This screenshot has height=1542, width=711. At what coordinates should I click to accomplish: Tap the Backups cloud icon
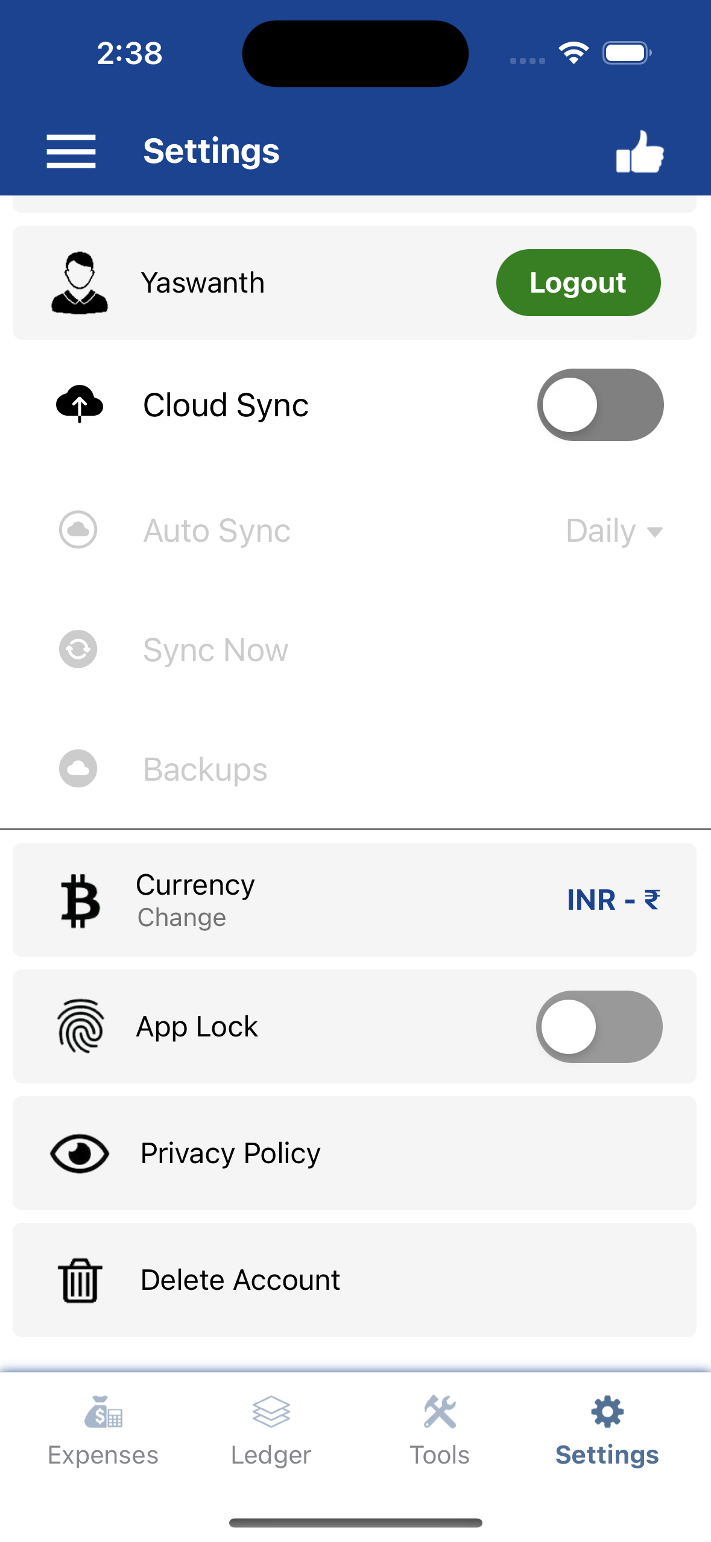(x=78, y=769)
